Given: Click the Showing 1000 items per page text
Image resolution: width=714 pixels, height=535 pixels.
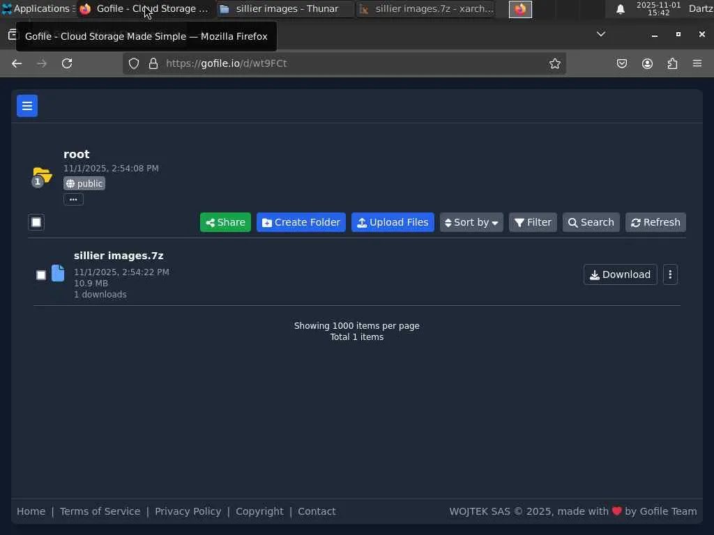Looking at the screenshot, I should coord(357,326).
